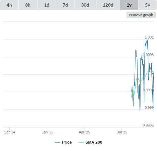Select the 4h time range tab
This screenshot has width=157, height=151.
pos(9,5)
